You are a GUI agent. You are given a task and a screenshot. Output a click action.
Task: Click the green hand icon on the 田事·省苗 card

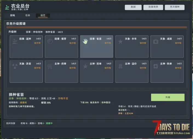pyautogui.click(x=85, y=41)
